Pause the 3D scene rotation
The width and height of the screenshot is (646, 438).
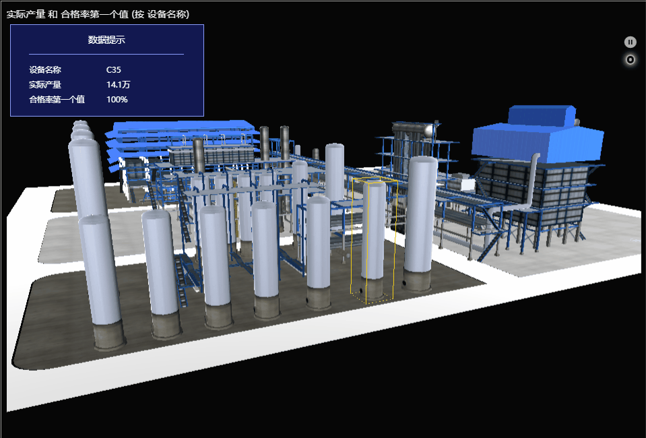tap(630, 42)
